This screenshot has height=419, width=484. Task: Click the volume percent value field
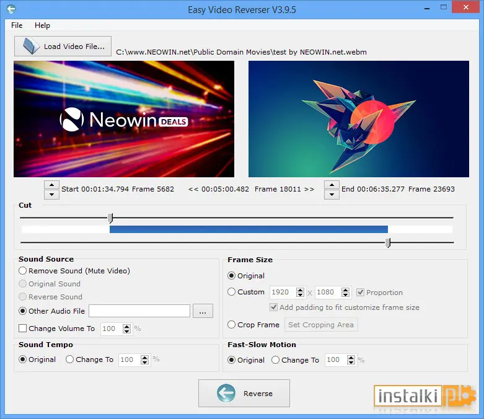tap(112, 329)
